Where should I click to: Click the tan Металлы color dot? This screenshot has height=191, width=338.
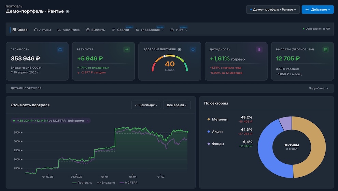[x=209, y=119]
